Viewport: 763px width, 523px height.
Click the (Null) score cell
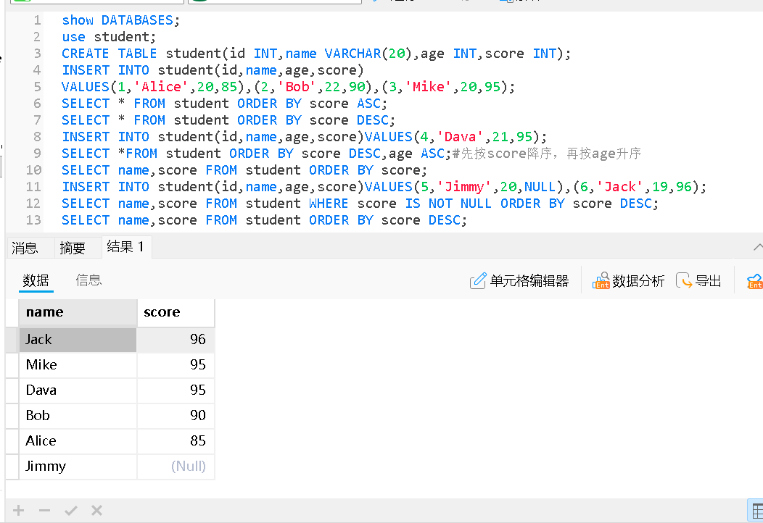click(x=176, y=466)
